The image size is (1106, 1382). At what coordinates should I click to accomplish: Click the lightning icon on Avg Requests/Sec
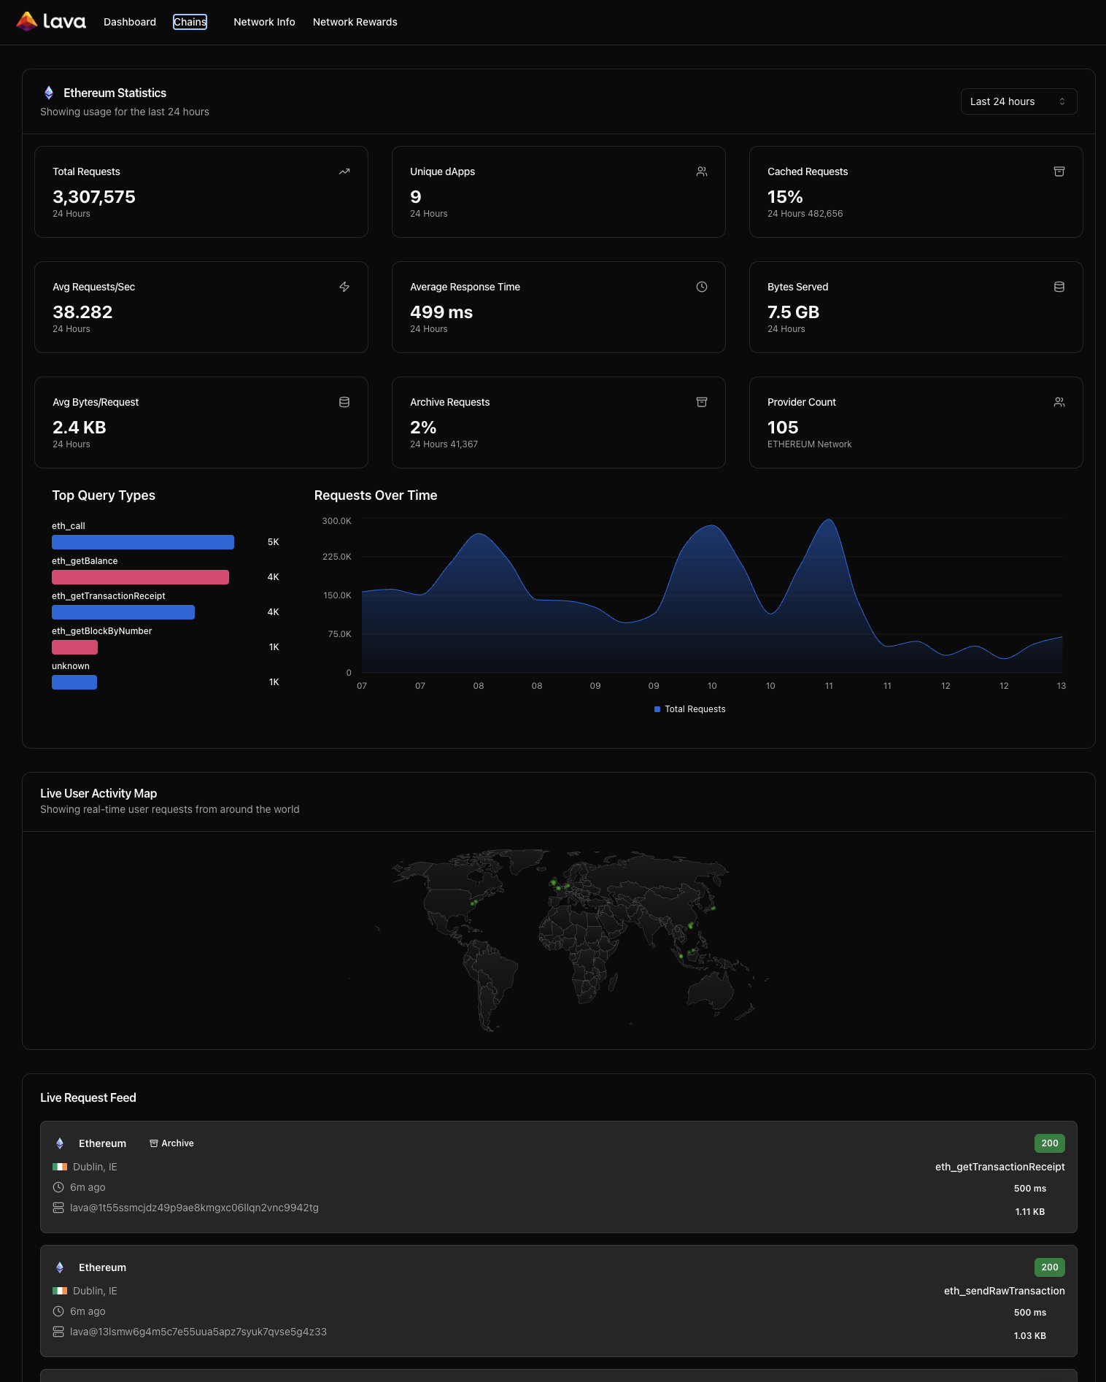tap(344, 287)
